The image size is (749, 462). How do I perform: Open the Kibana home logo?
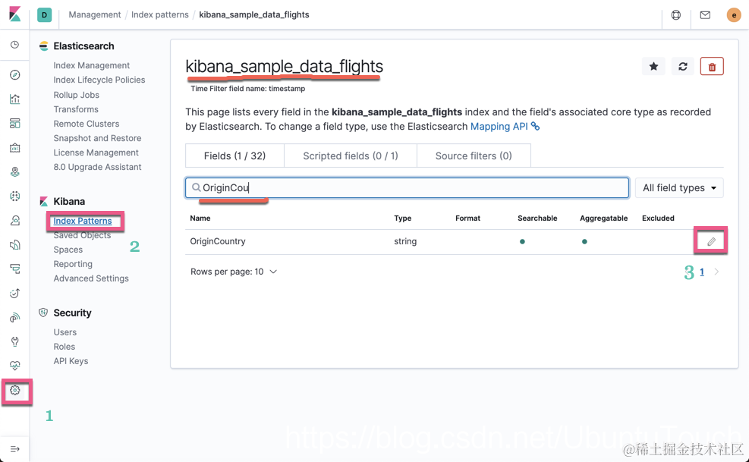pos(15,14)
